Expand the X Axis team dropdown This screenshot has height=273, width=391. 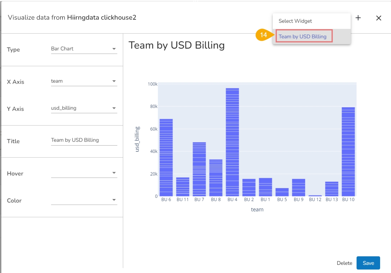(84, 81)
